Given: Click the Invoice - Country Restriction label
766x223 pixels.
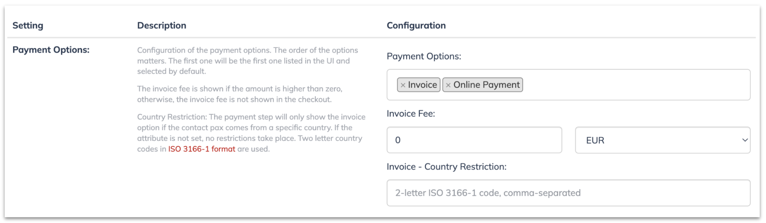Looking at the screenshot, I should [447, 166].
